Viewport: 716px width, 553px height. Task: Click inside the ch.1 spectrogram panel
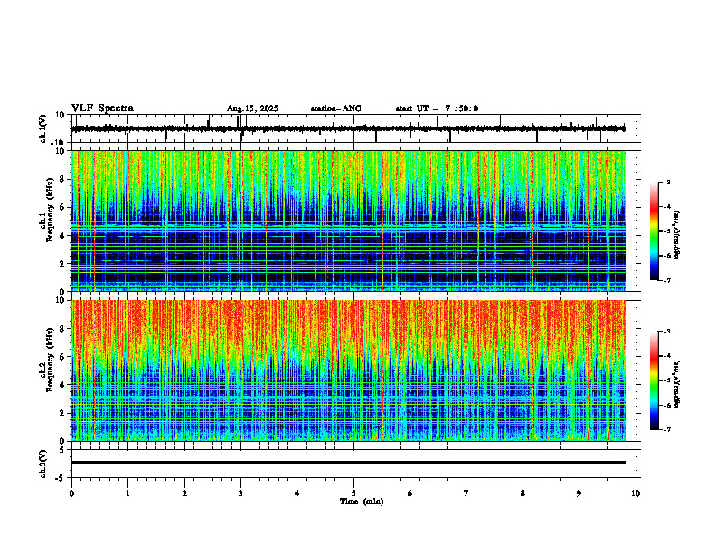click(x=349, y=220)
